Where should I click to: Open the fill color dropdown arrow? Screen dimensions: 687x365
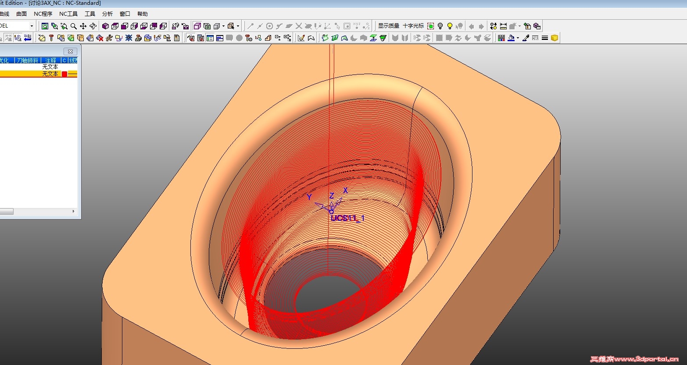tap(518, 38)
